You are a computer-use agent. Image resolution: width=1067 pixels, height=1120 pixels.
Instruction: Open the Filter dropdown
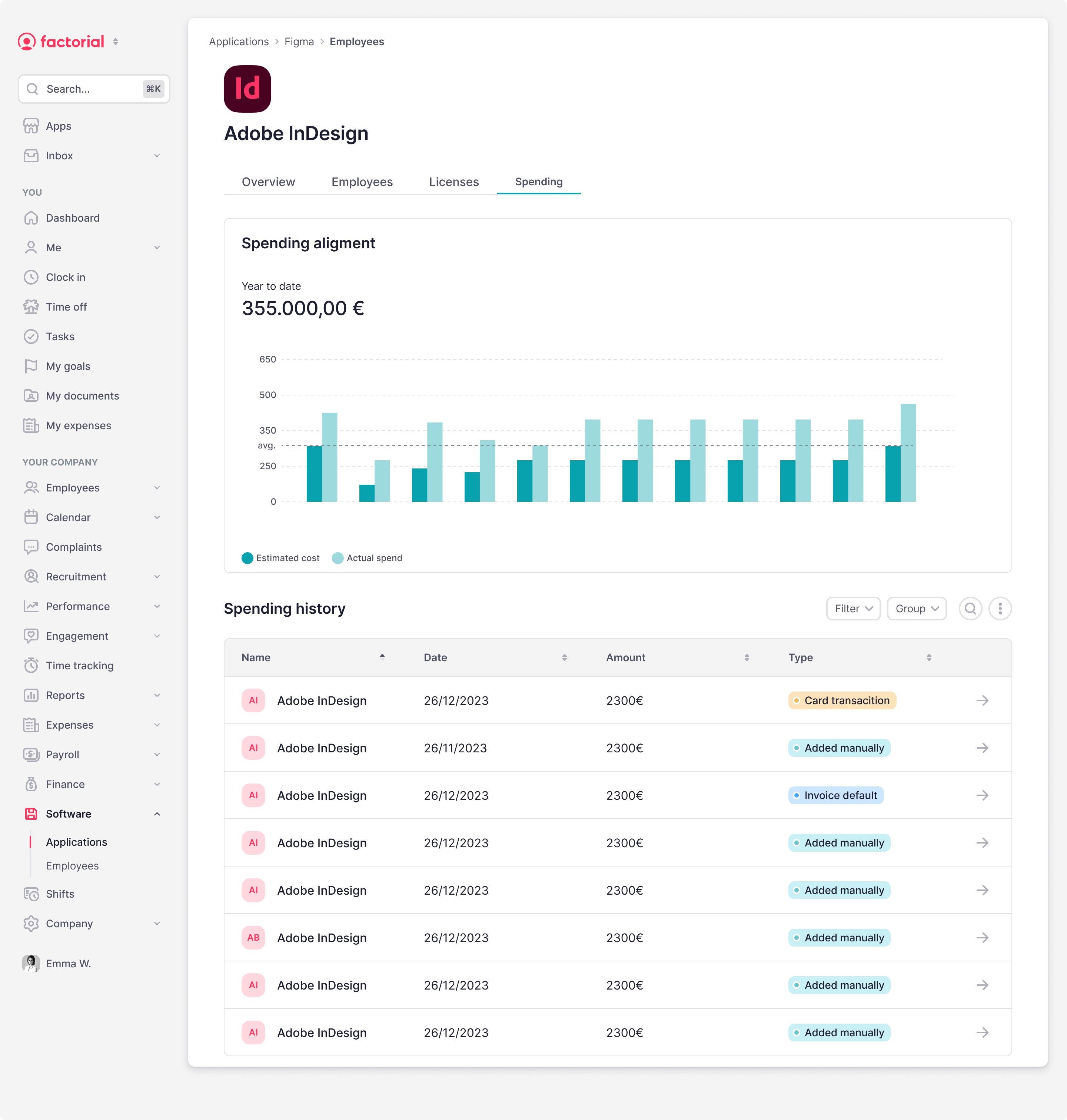pyautogui.click(x=853, y=609)
